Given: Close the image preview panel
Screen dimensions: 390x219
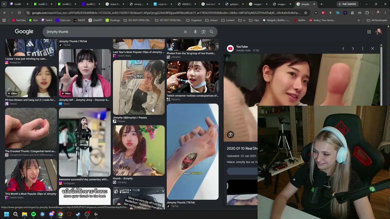Looking at the screenshot, I should (372, 48).
